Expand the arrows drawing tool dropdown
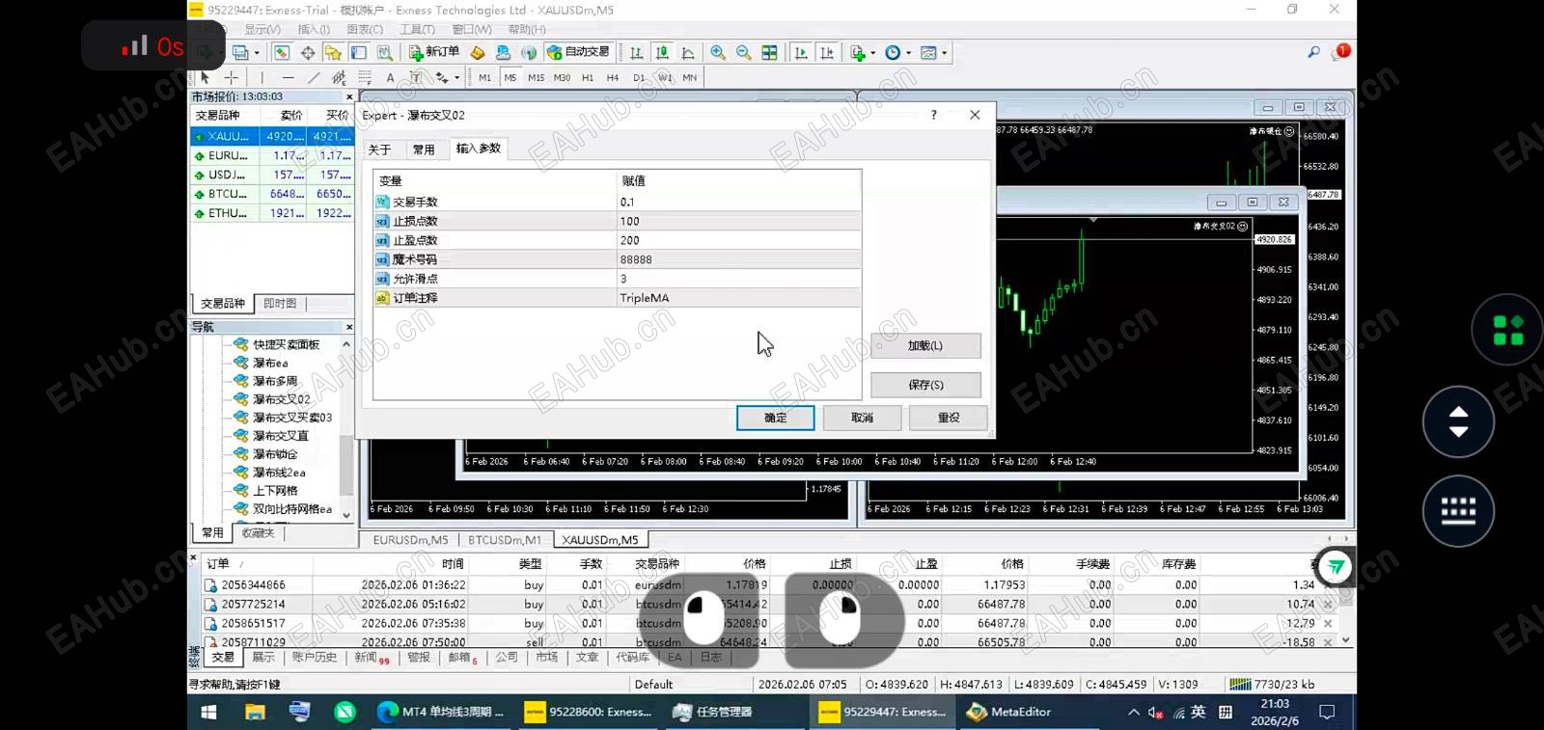This screenshot has height=730, width=1544. click(x=456, y=77)
